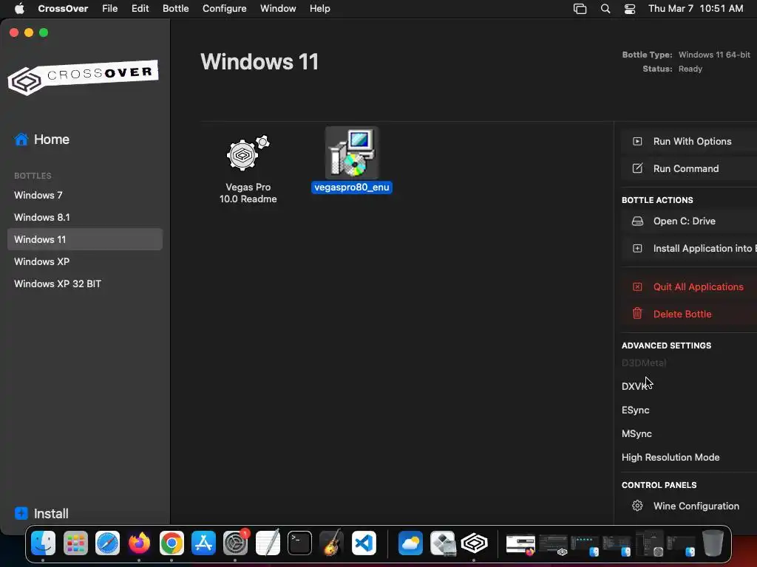Click the Run With Options play icon
Screen dimensions: 757x567
(637, 141)
